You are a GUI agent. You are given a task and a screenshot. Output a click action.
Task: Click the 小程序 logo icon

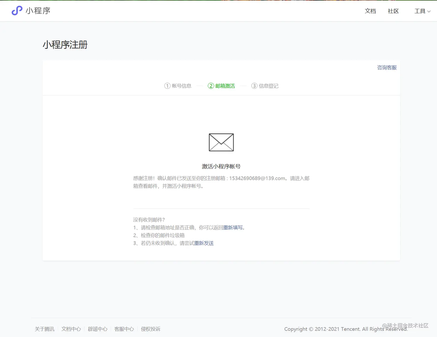point(16,11)
